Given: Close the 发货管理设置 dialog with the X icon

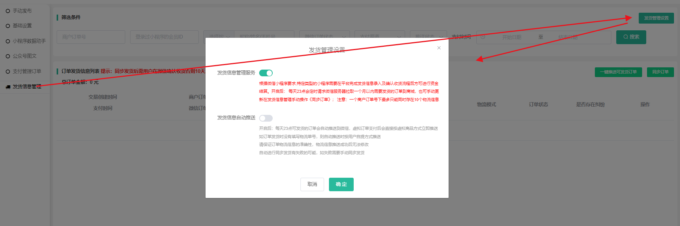Looking at the screenshot, I should 439,48.
